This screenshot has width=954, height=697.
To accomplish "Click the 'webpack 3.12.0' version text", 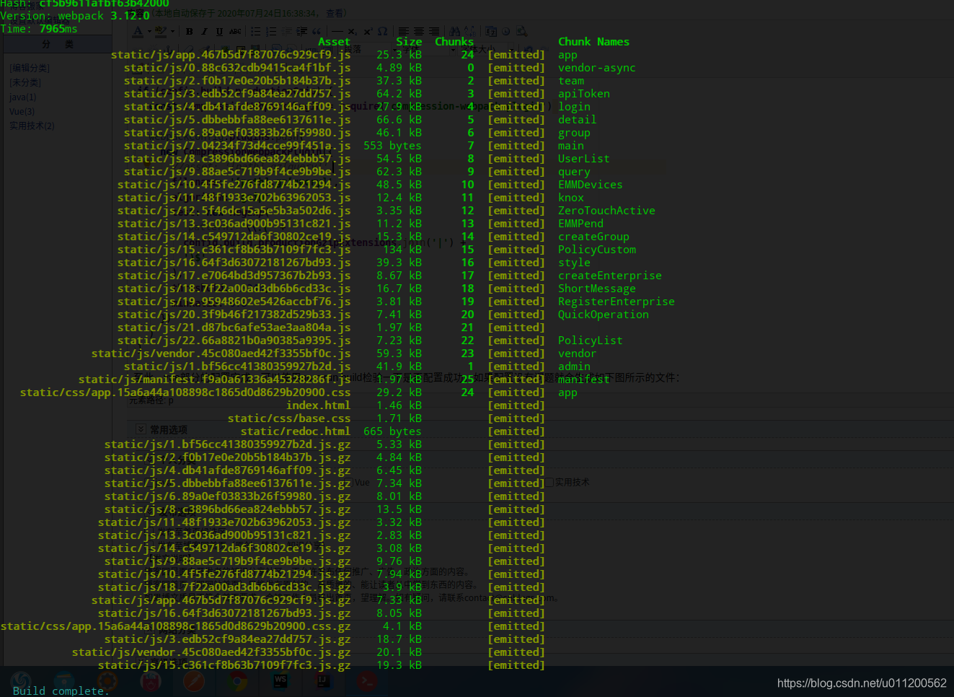I will coord(104,16).
